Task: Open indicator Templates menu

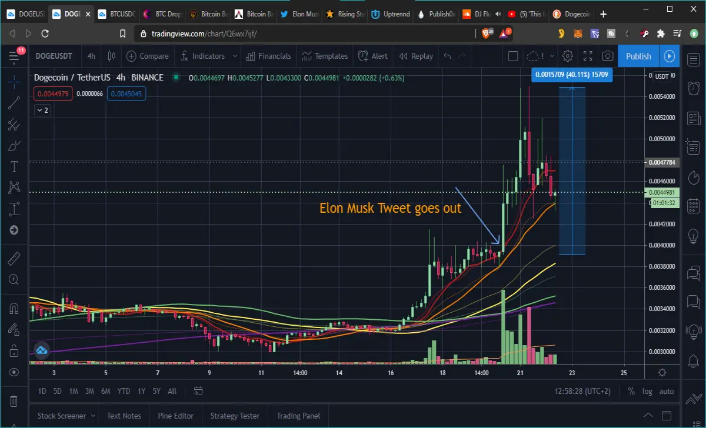Action: (x=325, y=56)
